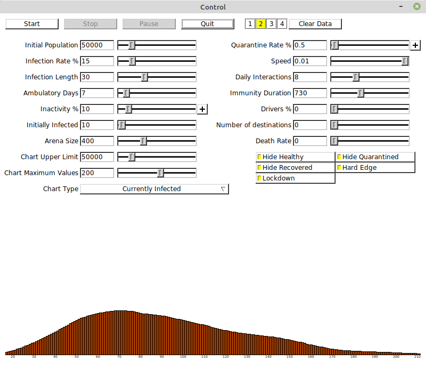Image resolution: width=426 pixels, height=386 pixels.
Task: Enable the Hard Edge option
Action: pyautogui.click(x=375, y=168)
